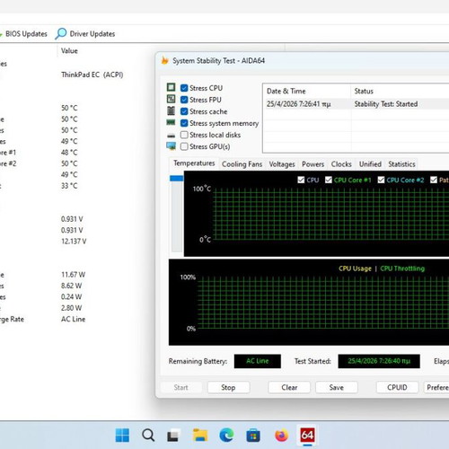Toggle CPU Core #2 graph checkbox
This screenshot has width=449, height=449.
[381, 180]
